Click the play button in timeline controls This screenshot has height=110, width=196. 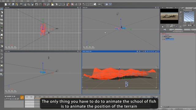[x=11, y=97]
